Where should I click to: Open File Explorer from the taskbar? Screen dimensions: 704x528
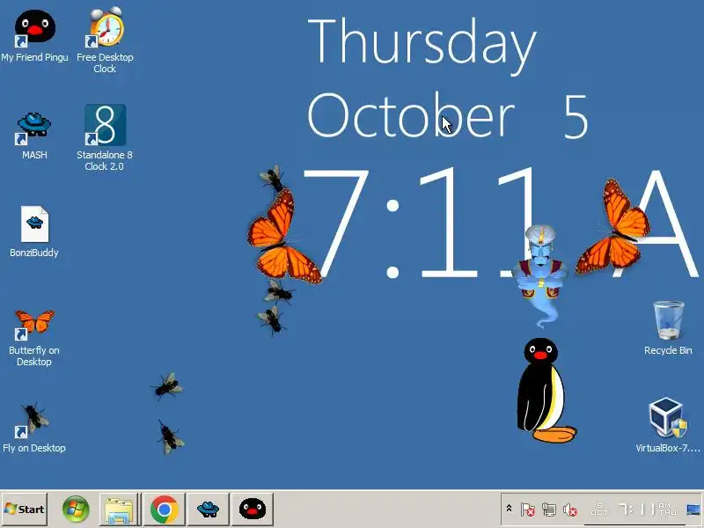119,510
